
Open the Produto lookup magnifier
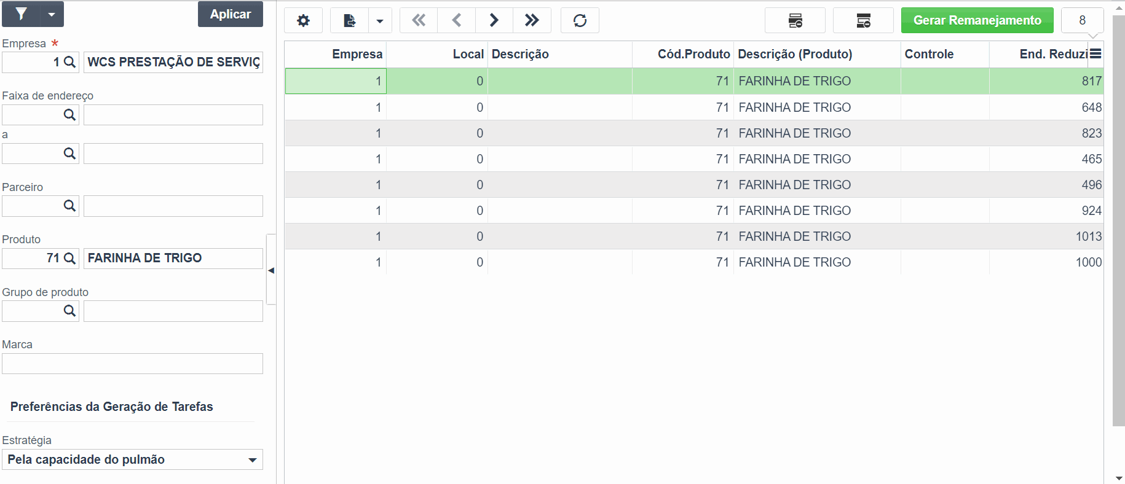(70, 259)
